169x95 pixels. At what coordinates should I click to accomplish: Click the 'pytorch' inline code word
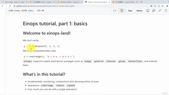pyautogui.click(x=98, y=61)
